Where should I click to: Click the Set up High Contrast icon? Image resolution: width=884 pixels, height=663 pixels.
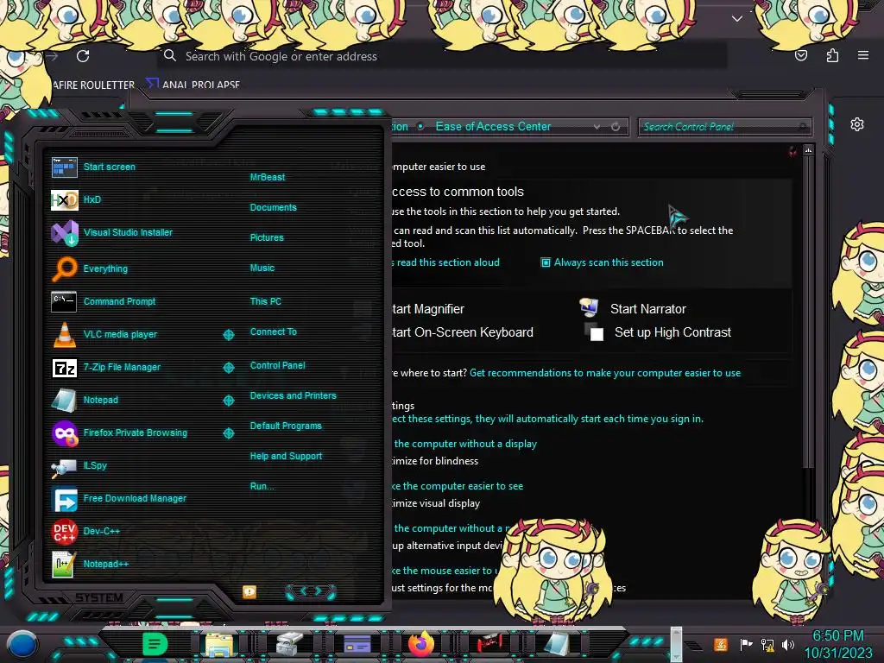[594, 332]
